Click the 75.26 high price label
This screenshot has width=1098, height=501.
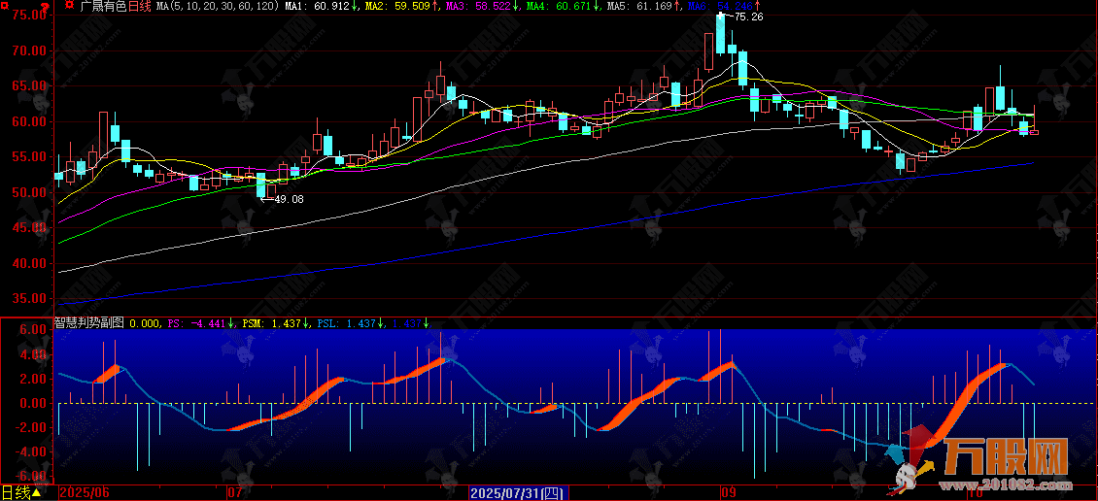(x=748, y=17)
